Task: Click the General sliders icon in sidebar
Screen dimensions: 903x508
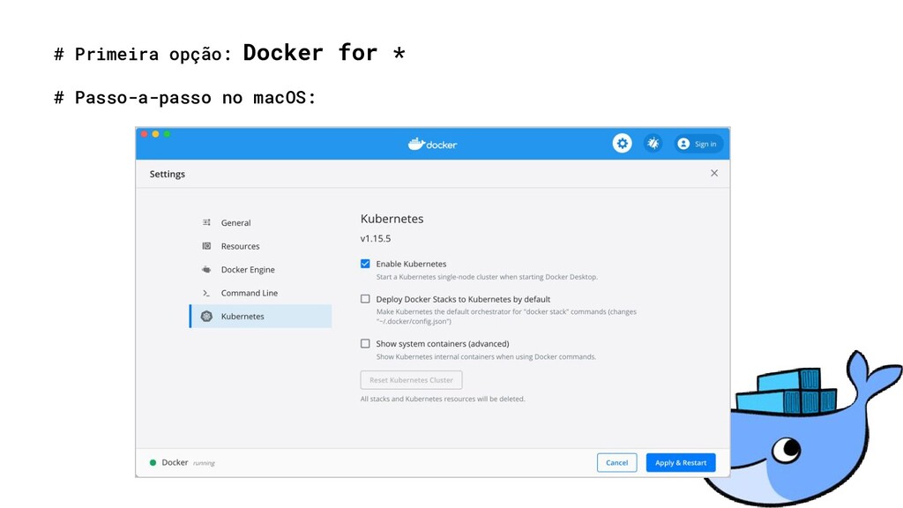Action: click(x=206, y=222)
